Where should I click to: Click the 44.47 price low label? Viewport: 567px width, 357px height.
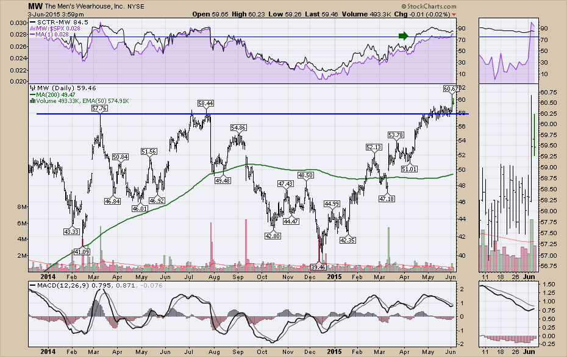[x=291, y=221]
